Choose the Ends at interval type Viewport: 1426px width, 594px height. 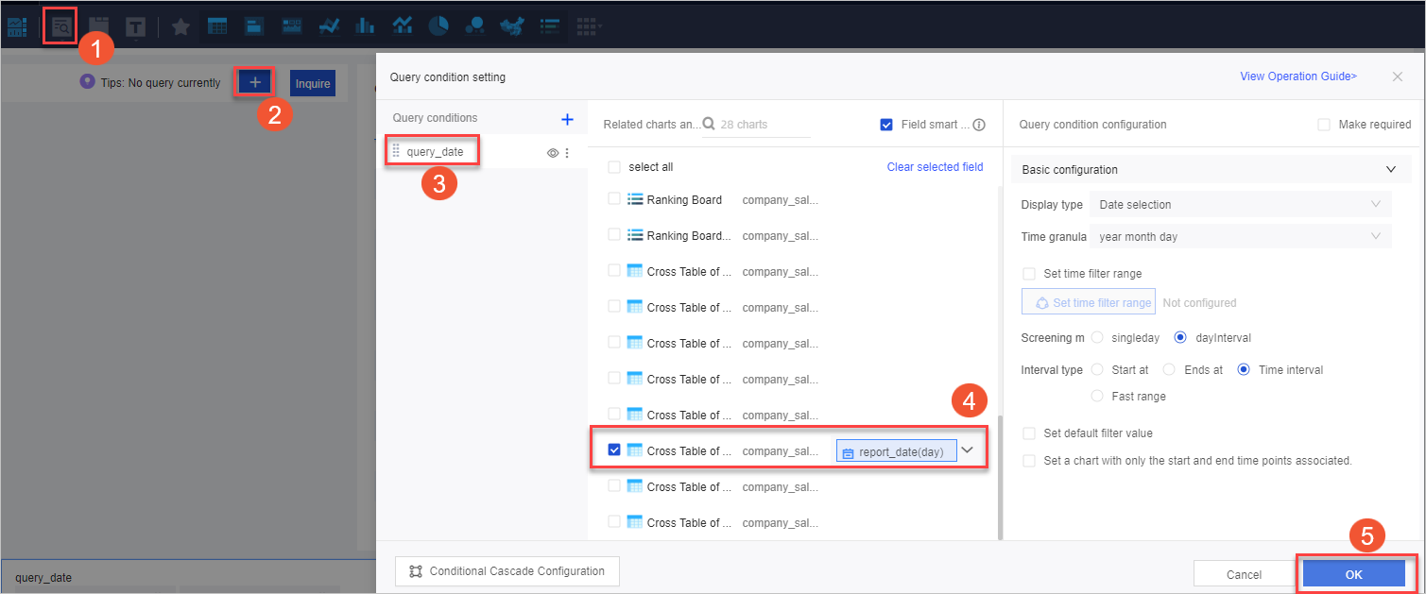click(x=1169, y=370)
